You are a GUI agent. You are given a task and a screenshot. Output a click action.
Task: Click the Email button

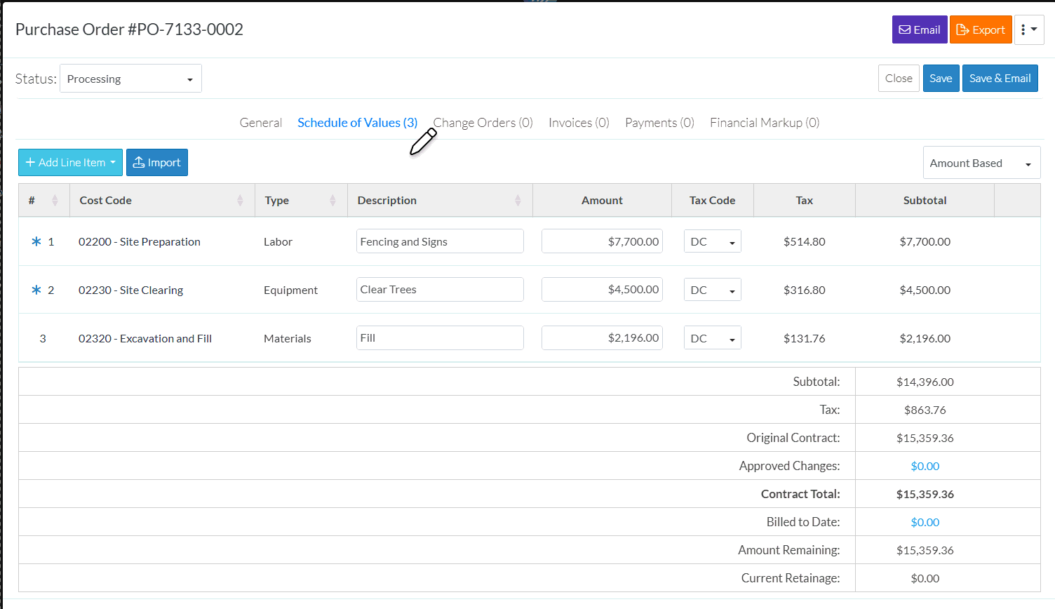click(x=920, y=29)
